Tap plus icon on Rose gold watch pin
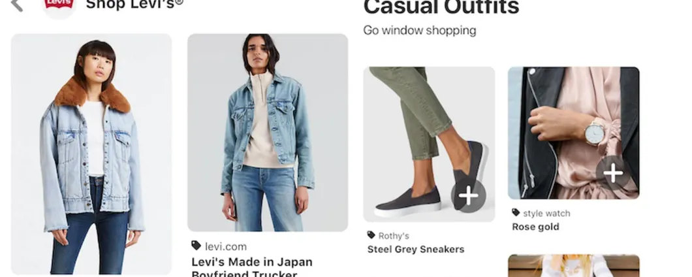Screen dimensions: 692x277 tap(613, 173)
